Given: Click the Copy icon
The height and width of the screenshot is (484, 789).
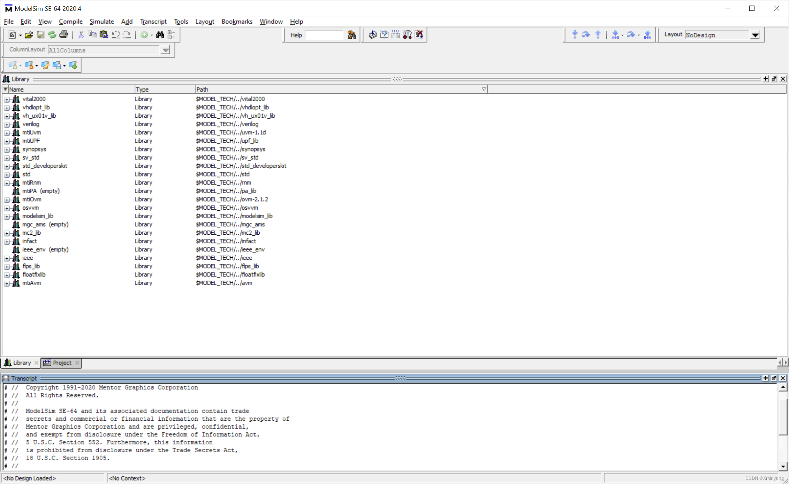Looking at the screenshot, I should tap(92, 35).
